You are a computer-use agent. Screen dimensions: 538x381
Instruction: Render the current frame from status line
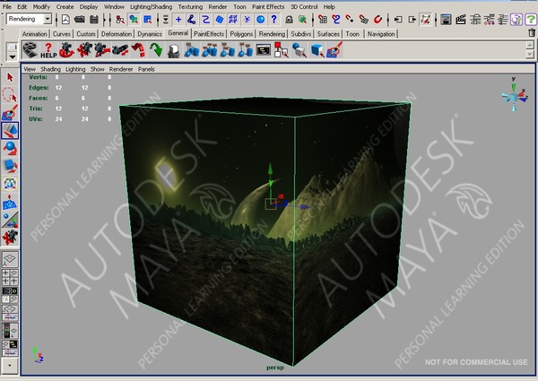446,20
